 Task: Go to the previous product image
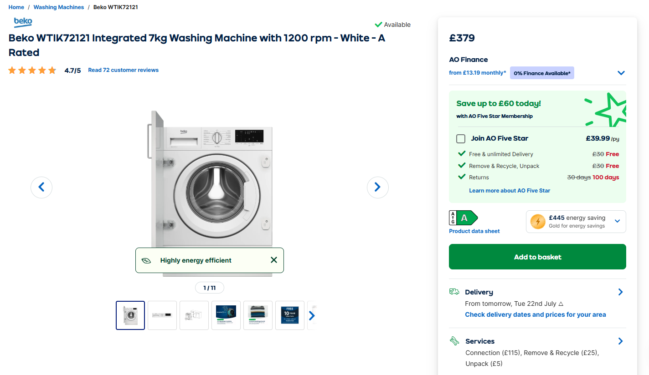point(41,187)
